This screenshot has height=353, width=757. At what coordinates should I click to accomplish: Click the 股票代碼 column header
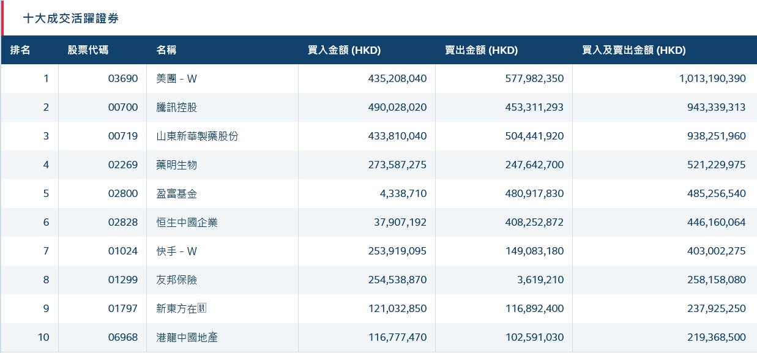click(88, 50)
